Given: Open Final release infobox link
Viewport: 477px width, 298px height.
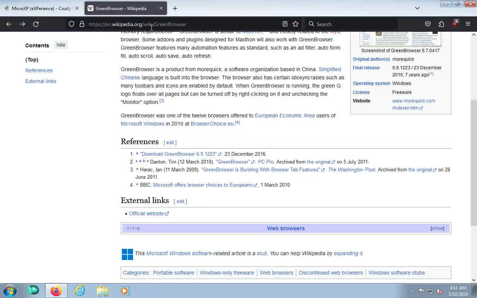Looking at the screenshot, I should click(366, 68).
